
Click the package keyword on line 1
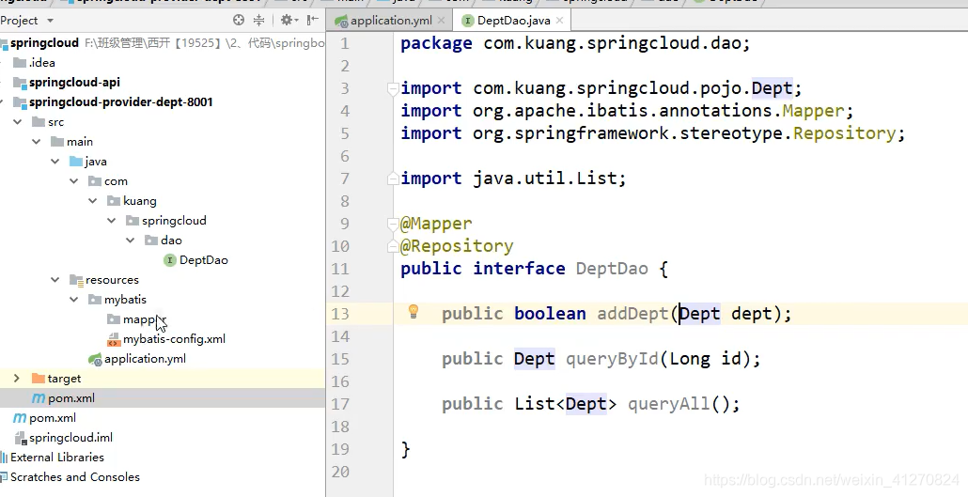[x=436, y=44]
